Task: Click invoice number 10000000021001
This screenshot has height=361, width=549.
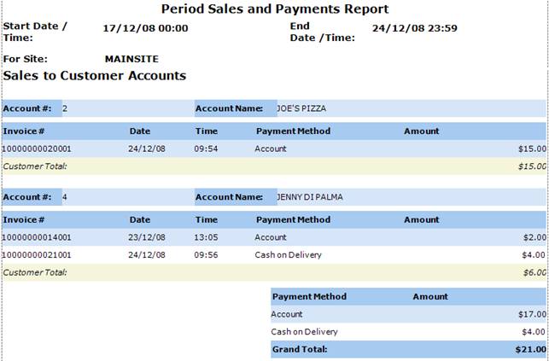Action: coord(37,254)
